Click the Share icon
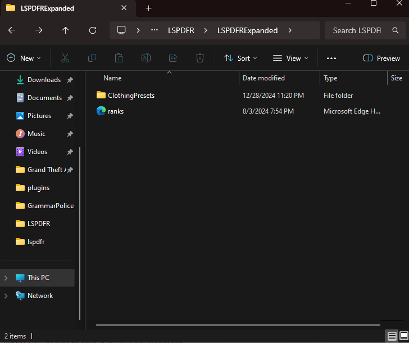 coord(173,58)
